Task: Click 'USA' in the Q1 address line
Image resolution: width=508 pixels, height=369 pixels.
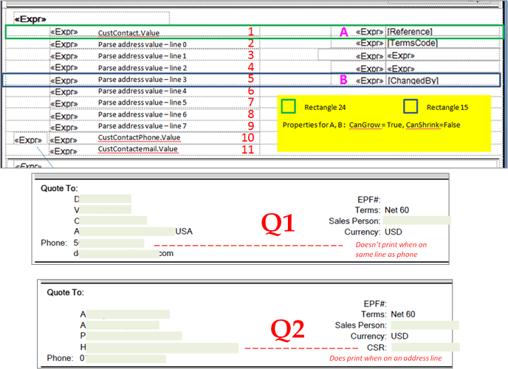Action: [x=184, y=231]
